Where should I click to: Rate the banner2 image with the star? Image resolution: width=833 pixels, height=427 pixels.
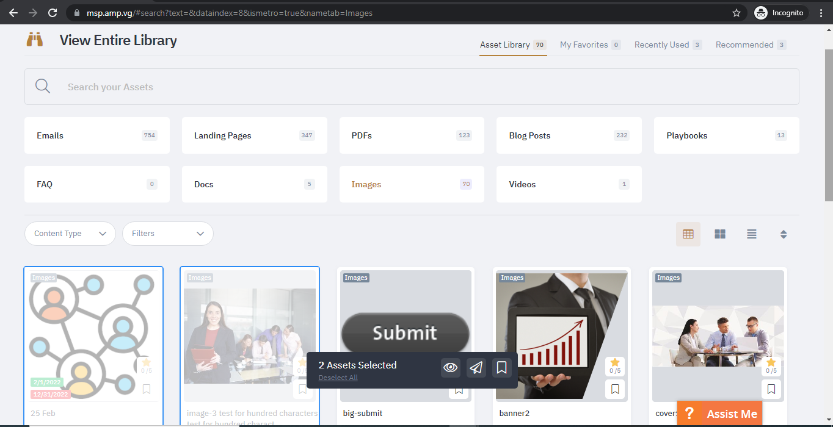(615, 363)
